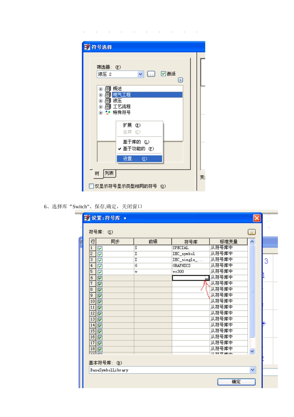Click the 概述 tree node icon

108,89
